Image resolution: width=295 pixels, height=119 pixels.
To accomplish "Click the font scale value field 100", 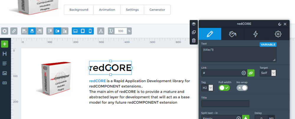I will (x=121, y=31).
